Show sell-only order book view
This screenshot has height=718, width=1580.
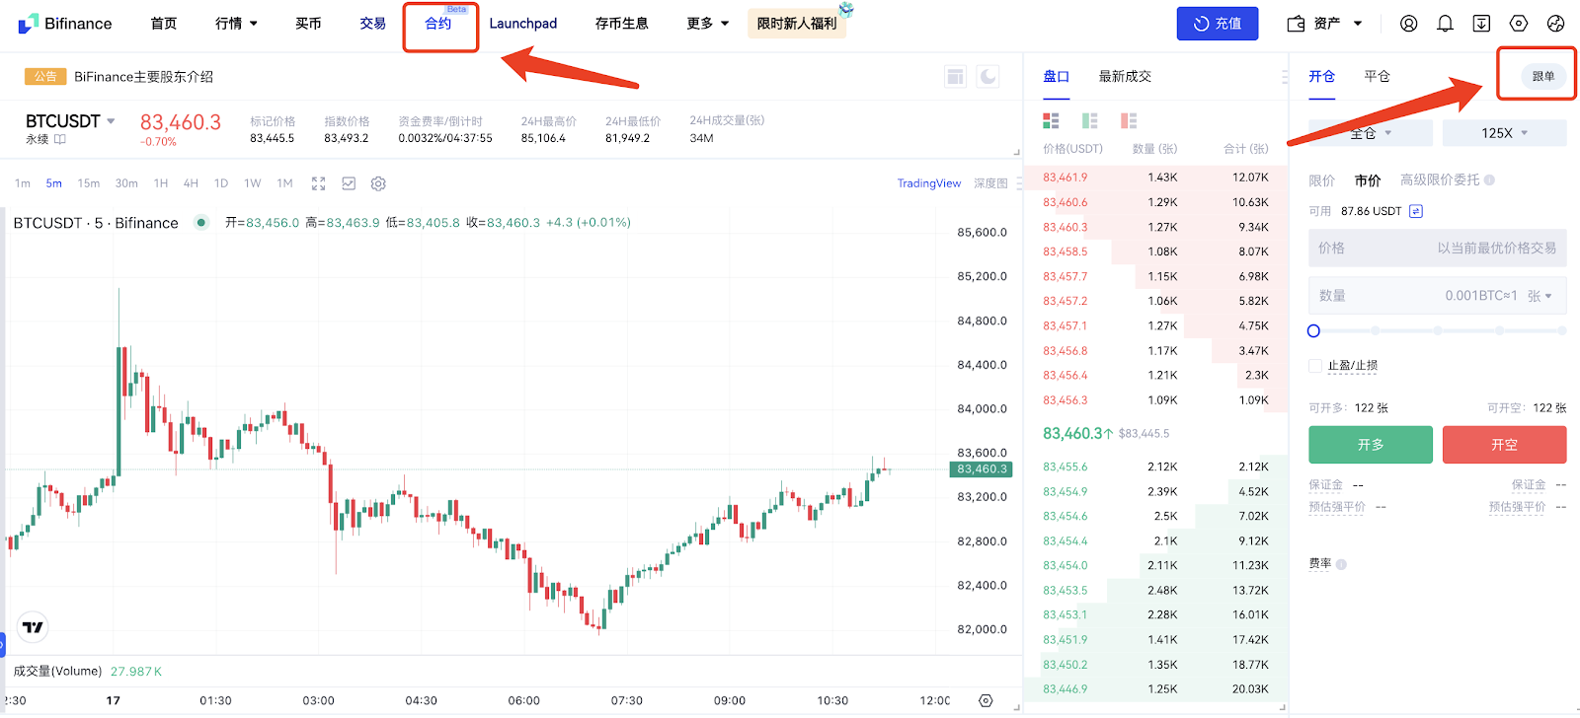[x=1129, y=120]
